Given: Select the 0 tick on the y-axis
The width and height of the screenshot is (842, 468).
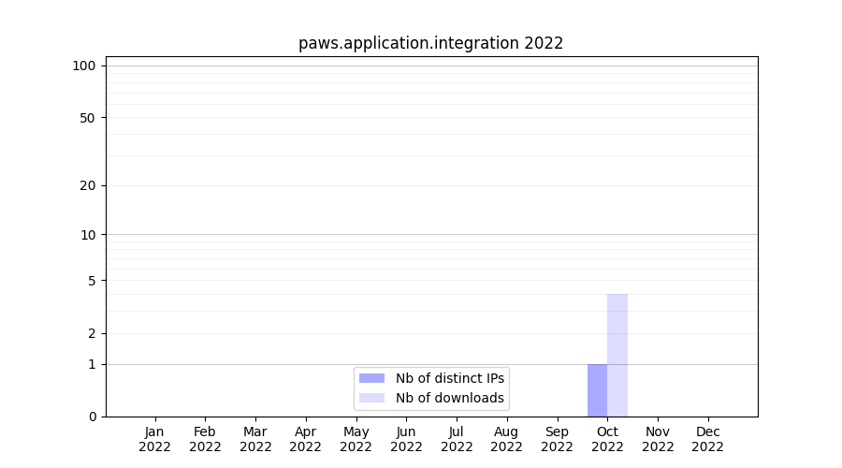Looking at the screenshot, I should 91,417.
